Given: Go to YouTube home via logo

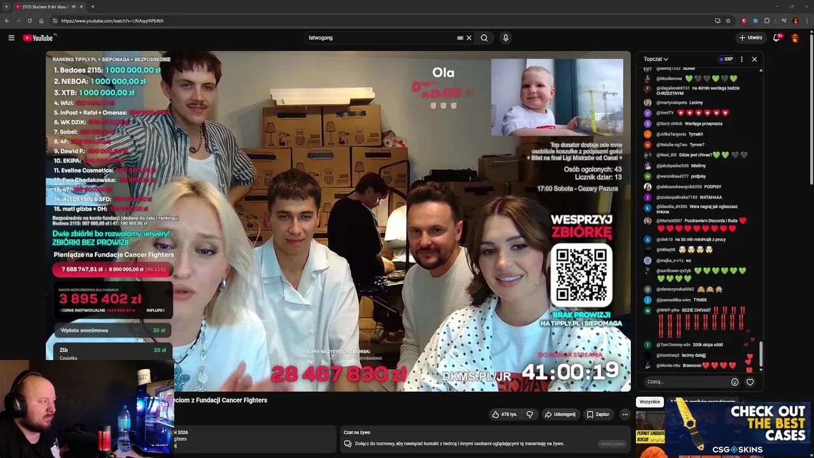Looking at the screenshot, I should pyautogui.click(x=39, y=38).
